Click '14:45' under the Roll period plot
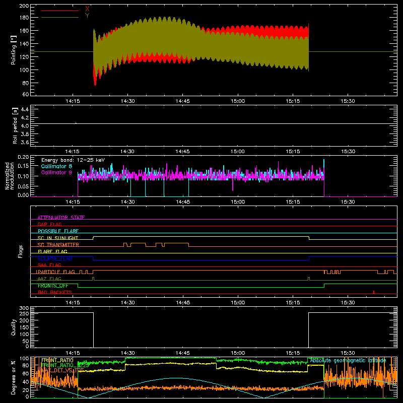 tap(182, 152)
